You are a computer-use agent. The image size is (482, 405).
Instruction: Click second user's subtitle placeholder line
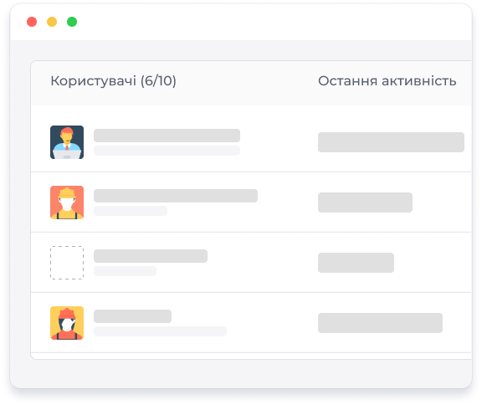pyautogui.click(x=131, y=211)
